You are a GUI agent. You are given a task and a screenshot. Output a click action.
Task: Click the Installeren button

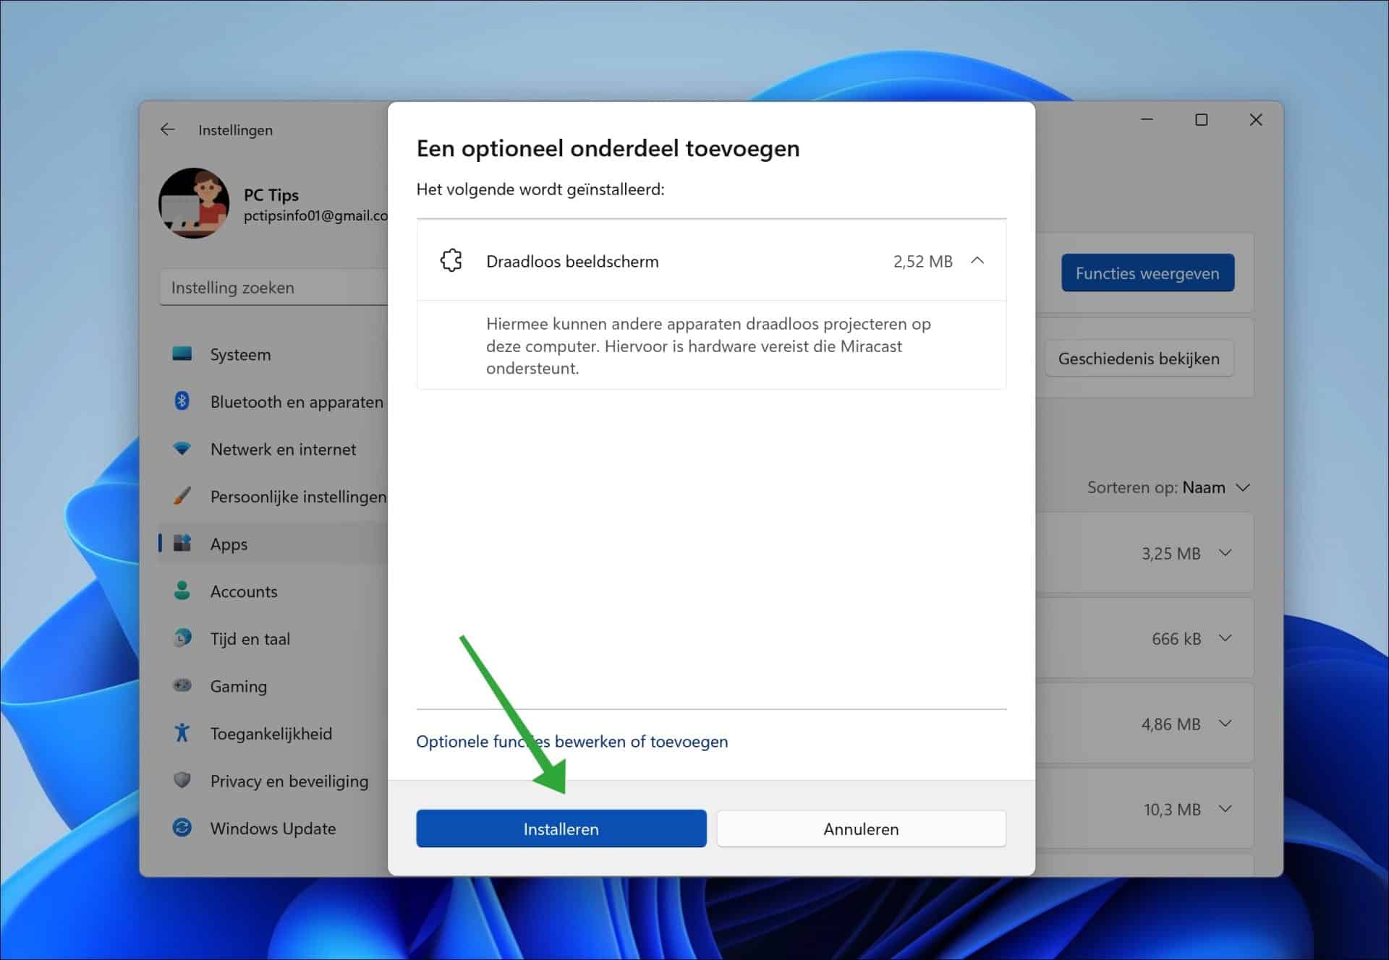pyautogui.click(x=561, y=828)
